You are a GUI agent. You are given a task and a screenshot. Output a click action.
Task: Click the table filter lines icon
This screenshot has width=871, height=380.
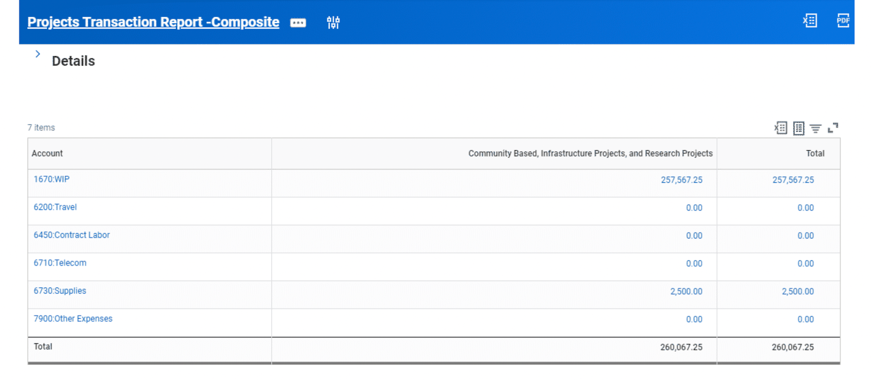(x=815, y=128)
